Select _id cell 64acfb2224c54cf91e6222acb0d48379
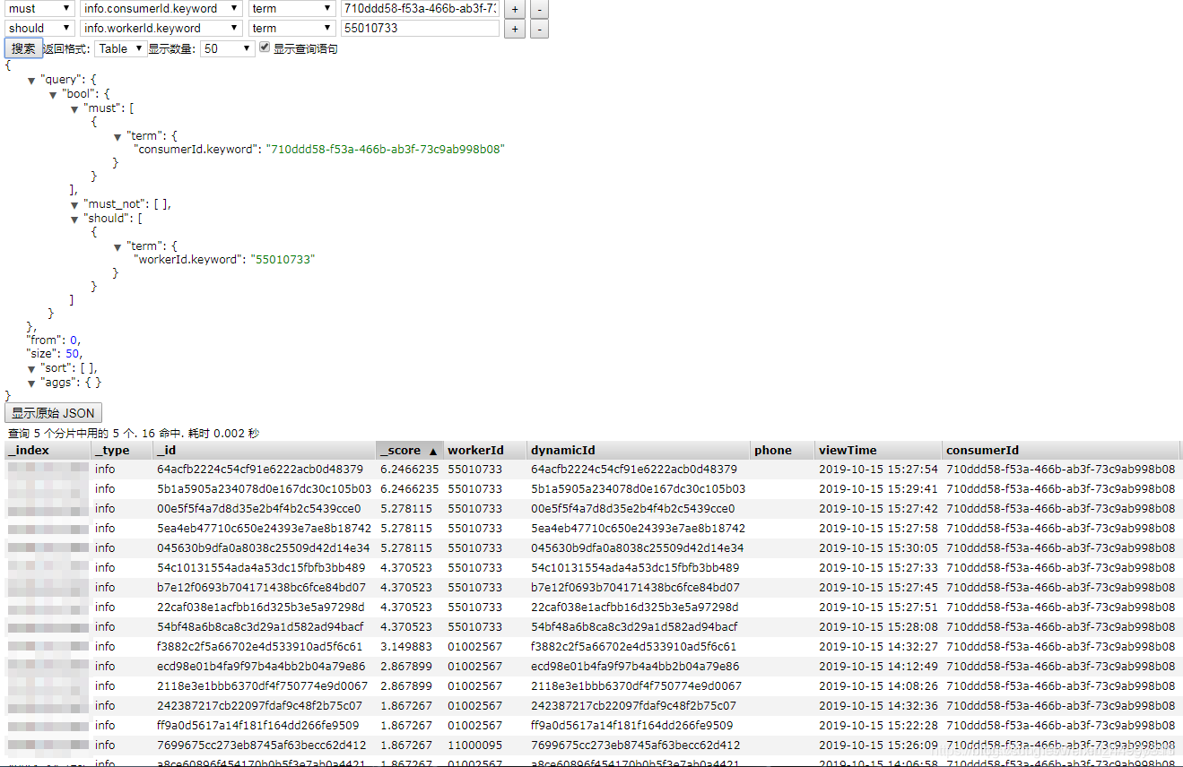 260,469
